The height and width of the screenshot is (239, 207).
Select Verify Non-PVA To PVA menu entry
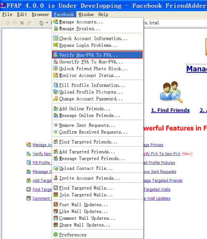tap(97, 55)
